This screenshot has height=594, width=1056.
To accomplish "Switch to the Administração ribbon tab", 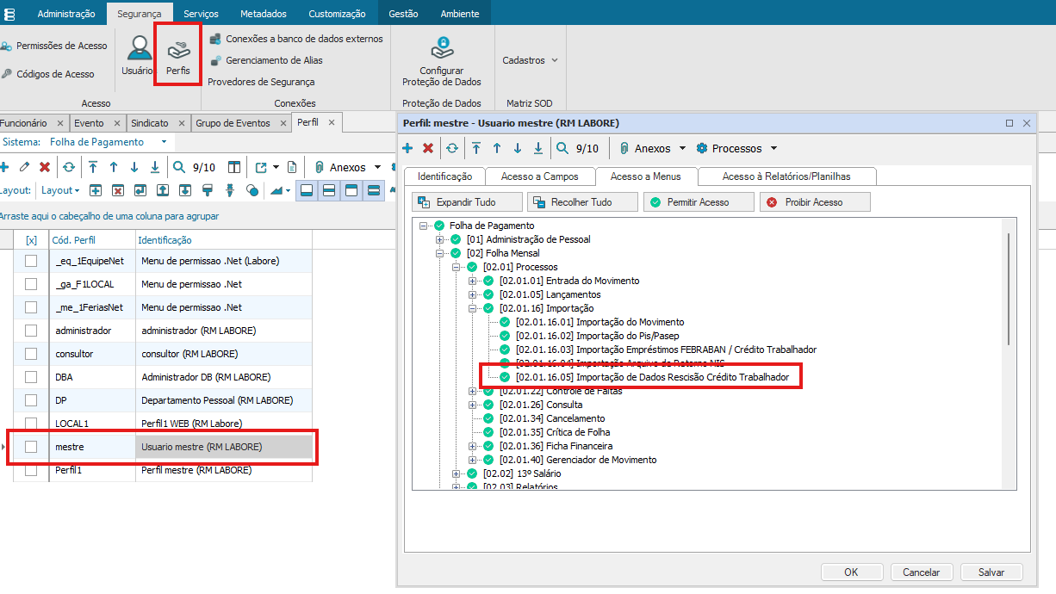I will click(x=66, y=14).
